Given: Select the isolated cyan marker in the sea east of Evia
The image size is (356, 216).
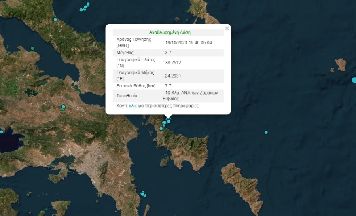Looking at the screenshot, I should [266, 132].
